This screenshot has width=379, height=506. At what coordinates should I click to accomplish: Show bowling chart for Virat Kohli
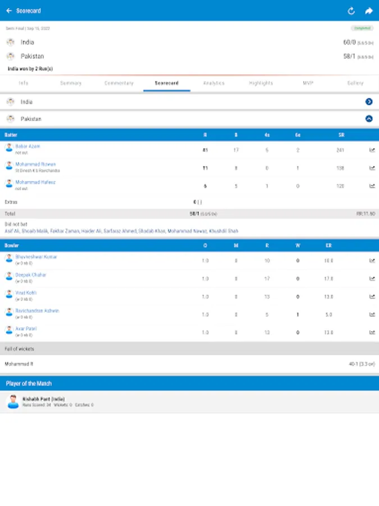click(x=372, y=296)
